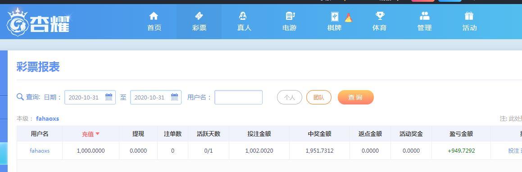Screen dimensions: 522x172
Task: Click the orange 查询 button
Action: [355, 97]
